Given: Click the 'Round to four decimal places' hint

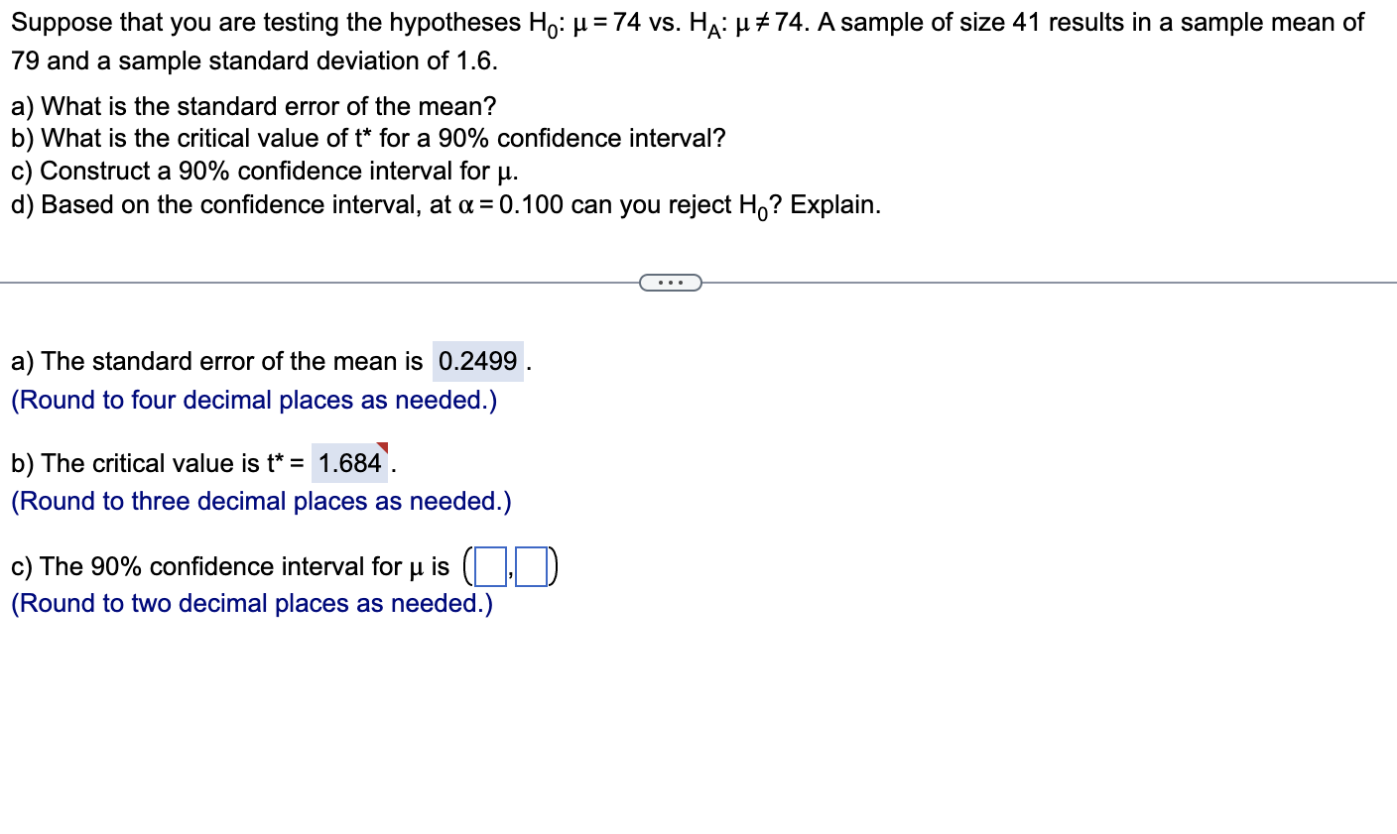Looking at the screenshot, I should [253, 401].
